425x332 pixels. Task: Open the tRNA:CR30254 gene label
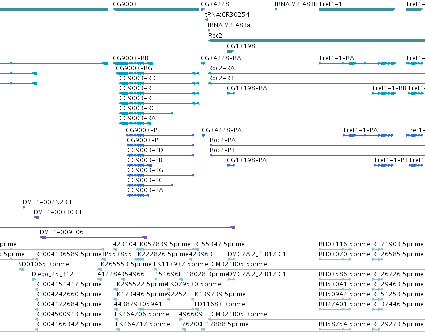tap(227, 14)
